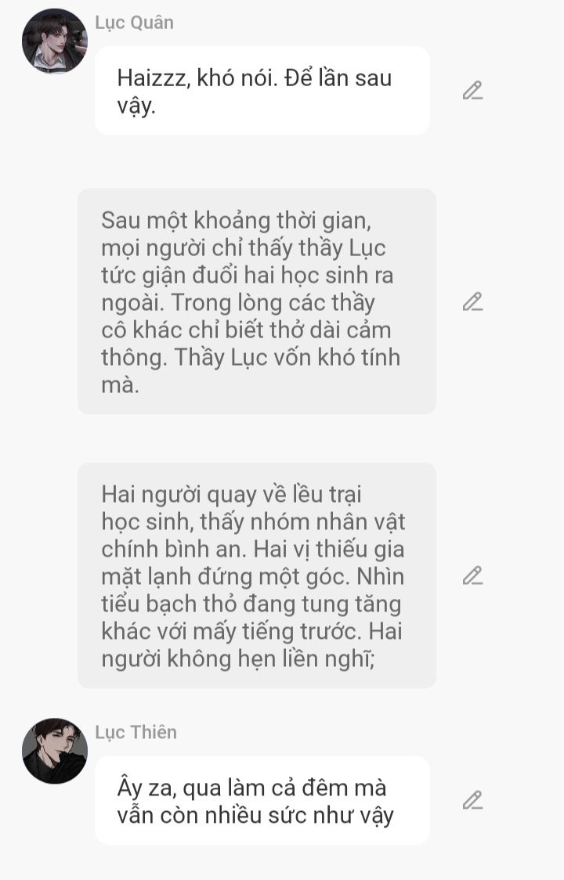Edit the 'Haizzz, khó nói' message
Viewport: 564px width, 880px height.
click(472, 90)
